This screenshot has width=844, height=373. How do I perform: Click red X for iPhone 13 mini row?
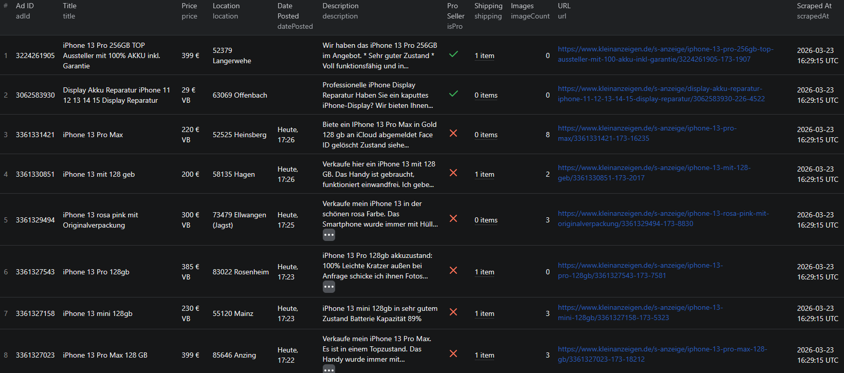tap(453, 312)
